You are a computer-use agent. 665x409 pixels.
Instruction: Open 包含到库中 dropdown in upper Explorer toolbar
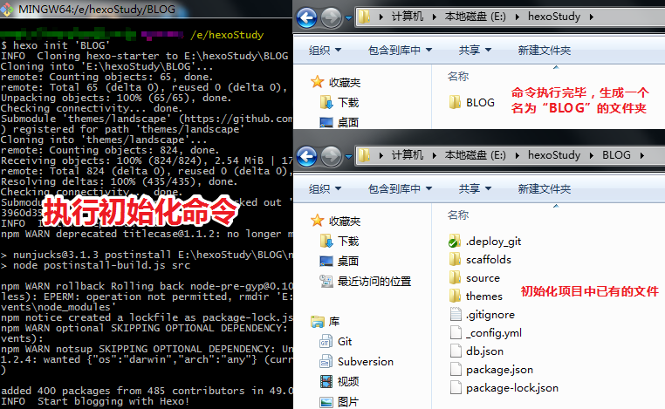tap(400, 50)
